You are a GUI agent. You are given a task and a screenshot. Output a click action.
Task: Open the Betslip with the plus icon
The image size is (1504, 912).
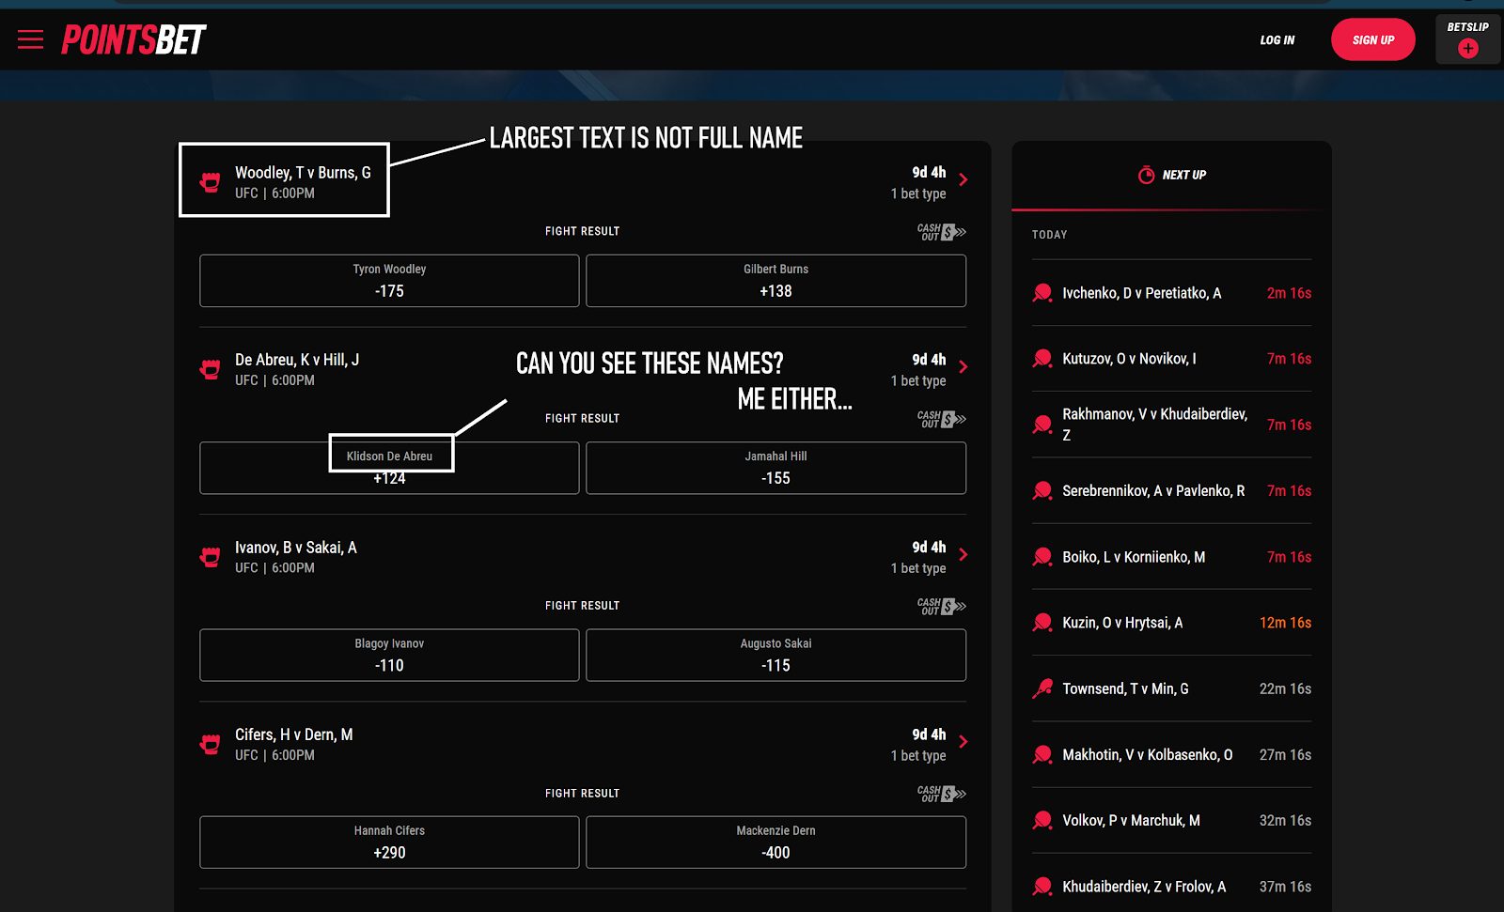pos(1466,47)
